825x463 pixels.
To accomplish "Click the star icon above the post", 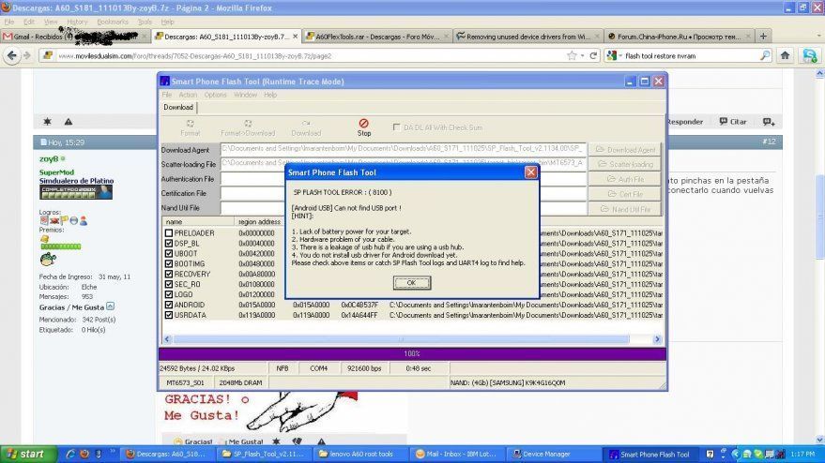I will pos(47,122).
